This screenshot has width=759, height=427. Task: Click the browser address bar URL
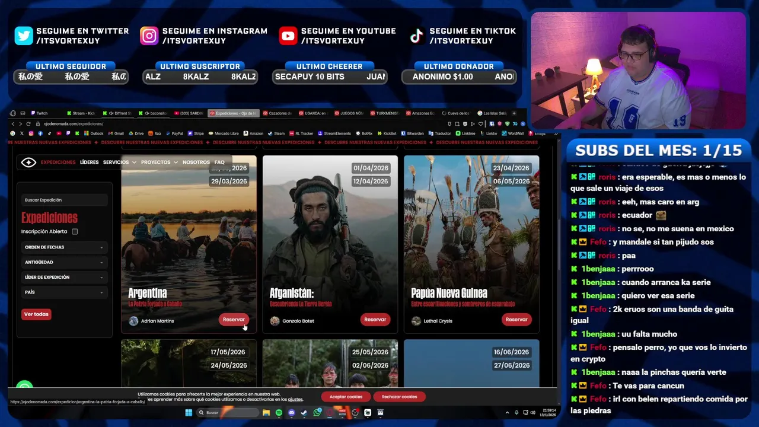click(73, 124)
